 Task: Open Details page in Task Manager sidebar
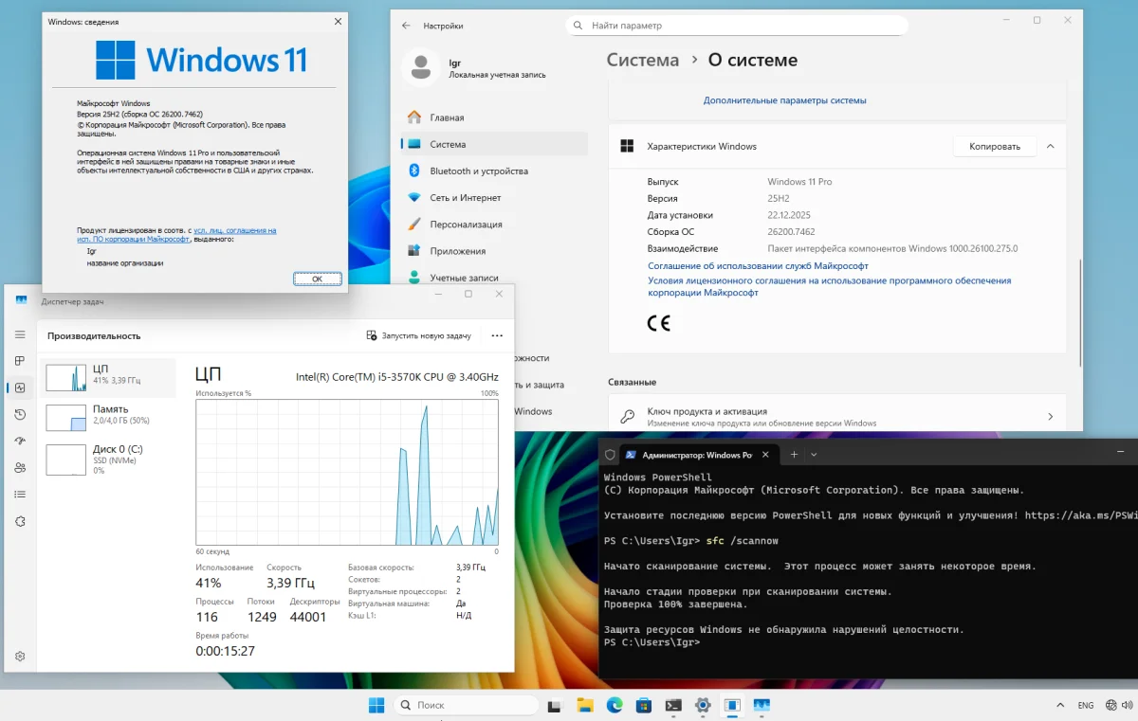pyautogui.click(x=20, y=494)
